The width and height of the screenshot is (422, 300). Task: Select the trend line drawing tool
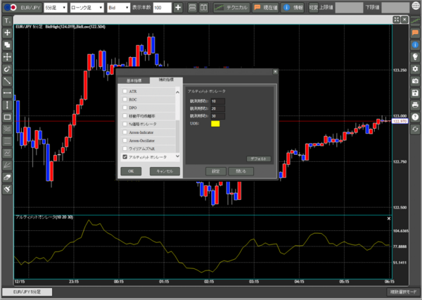(x=7, y=81)
